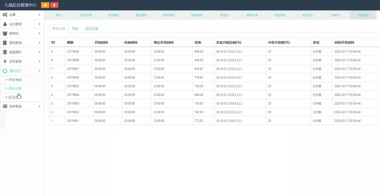Switch to the 会员列表 top tab
Screen dimensions: 380x196
pyautogui.click(x=86, y=15)
